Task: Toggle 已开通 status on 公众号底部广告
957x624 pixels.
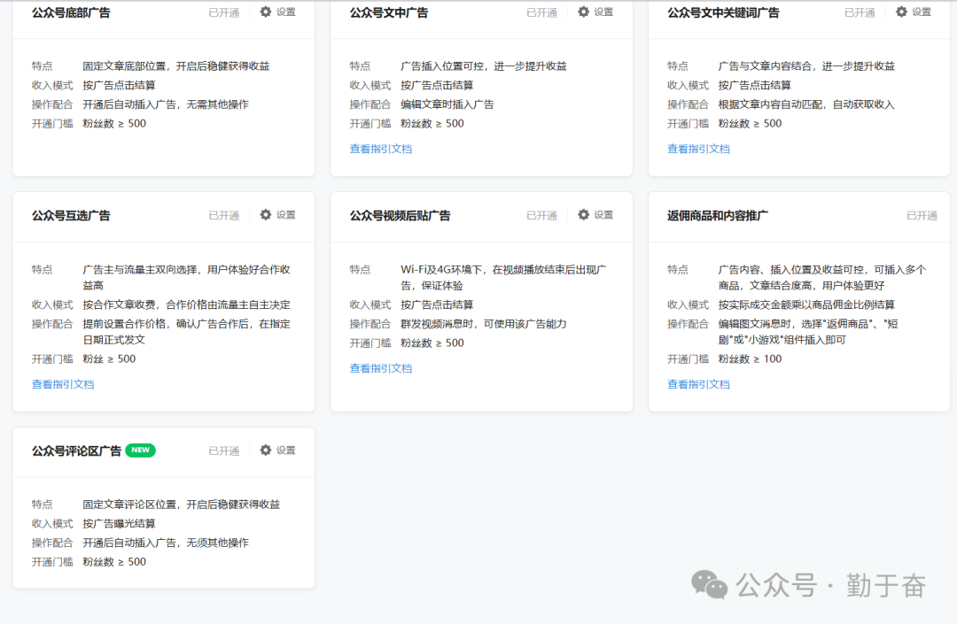Action: click(x=222, y=12)
